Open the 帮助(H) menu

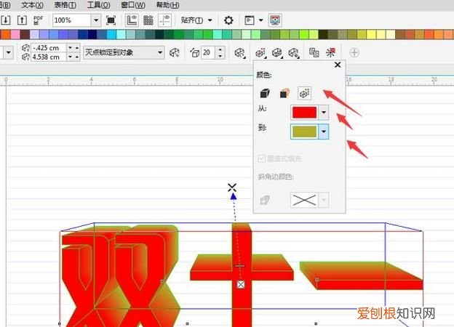click(167, 5)
